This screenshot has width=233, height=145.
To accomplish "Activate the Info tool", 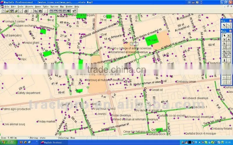I will 224,60.
